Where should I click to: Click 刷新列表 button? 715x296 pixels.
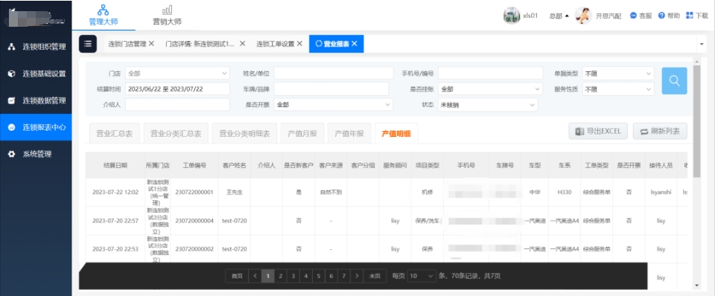pyautogui.click(x=660, y=131)
